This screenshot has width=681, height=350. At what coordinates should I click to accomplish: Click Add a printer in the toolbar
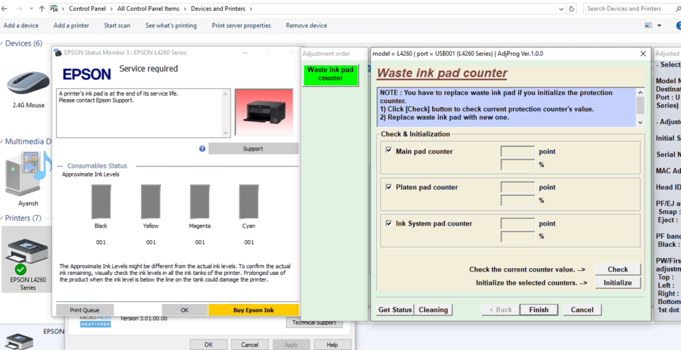click(71, 26)
